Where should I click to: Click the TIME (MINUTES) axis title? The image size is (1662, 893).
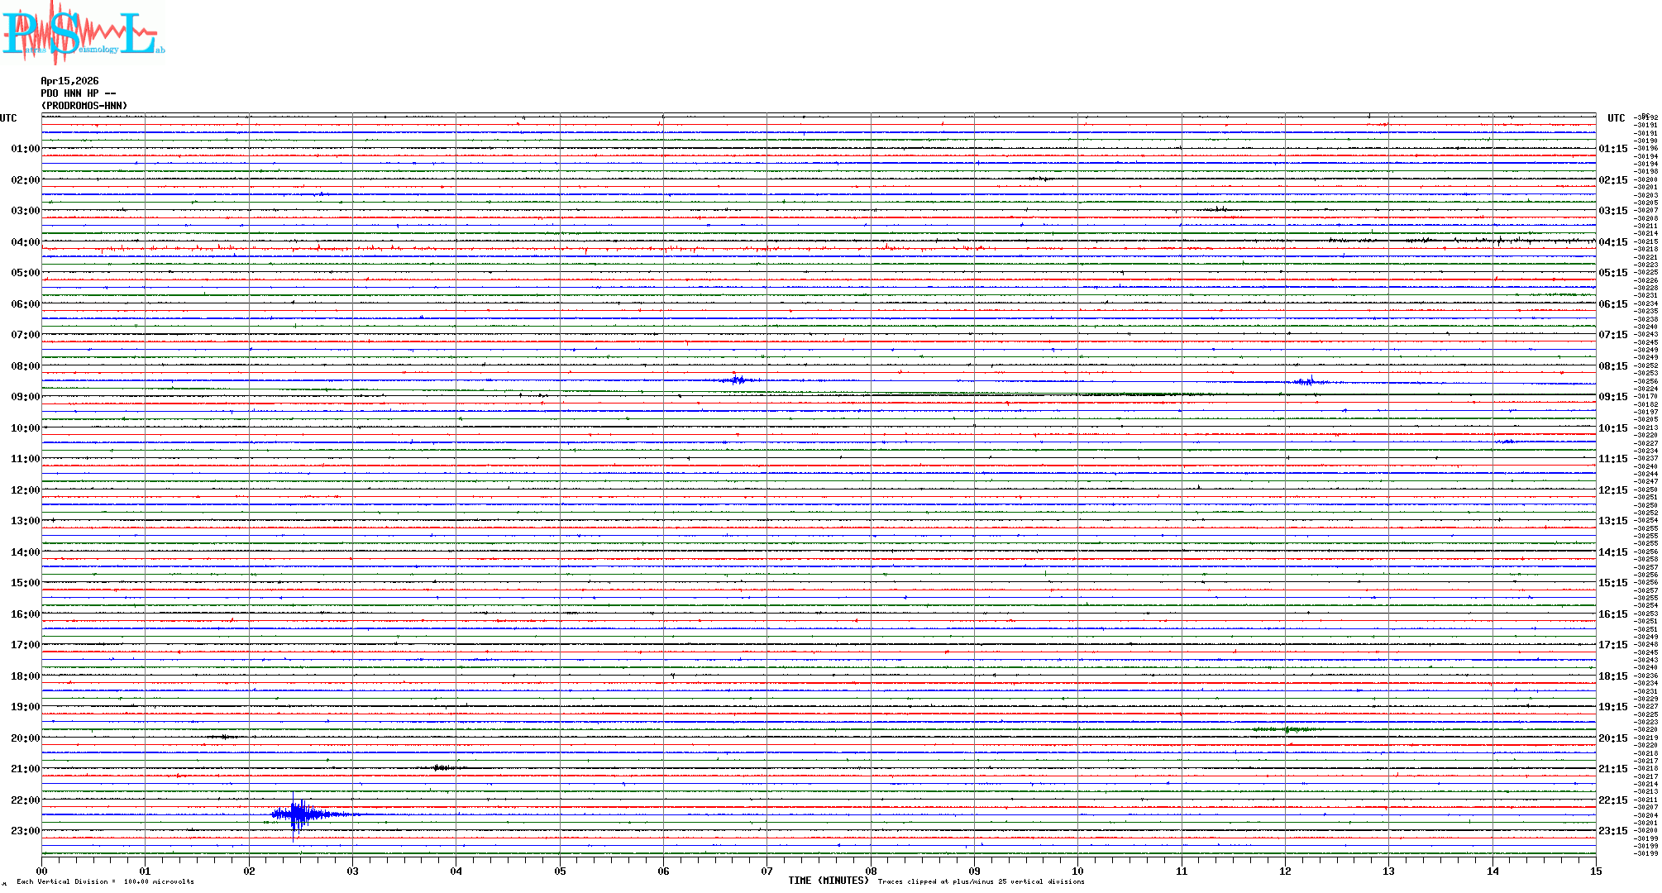click(829, 881)
